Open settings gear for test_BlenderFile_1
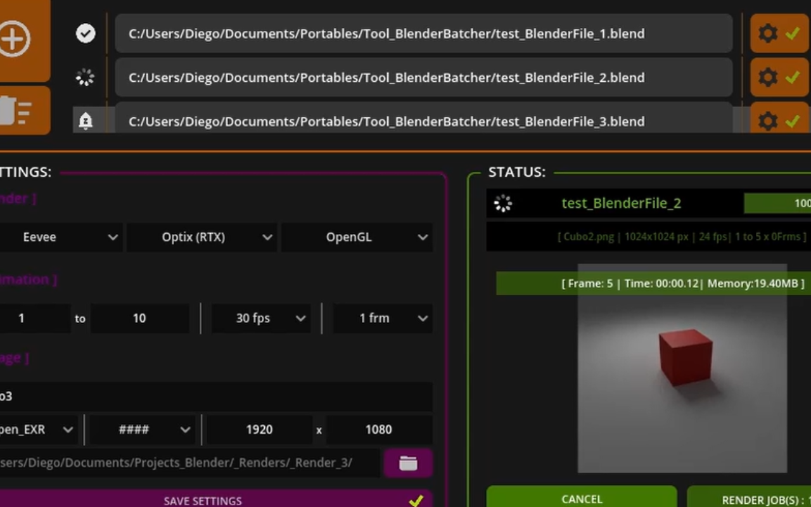 pos(768,34)
